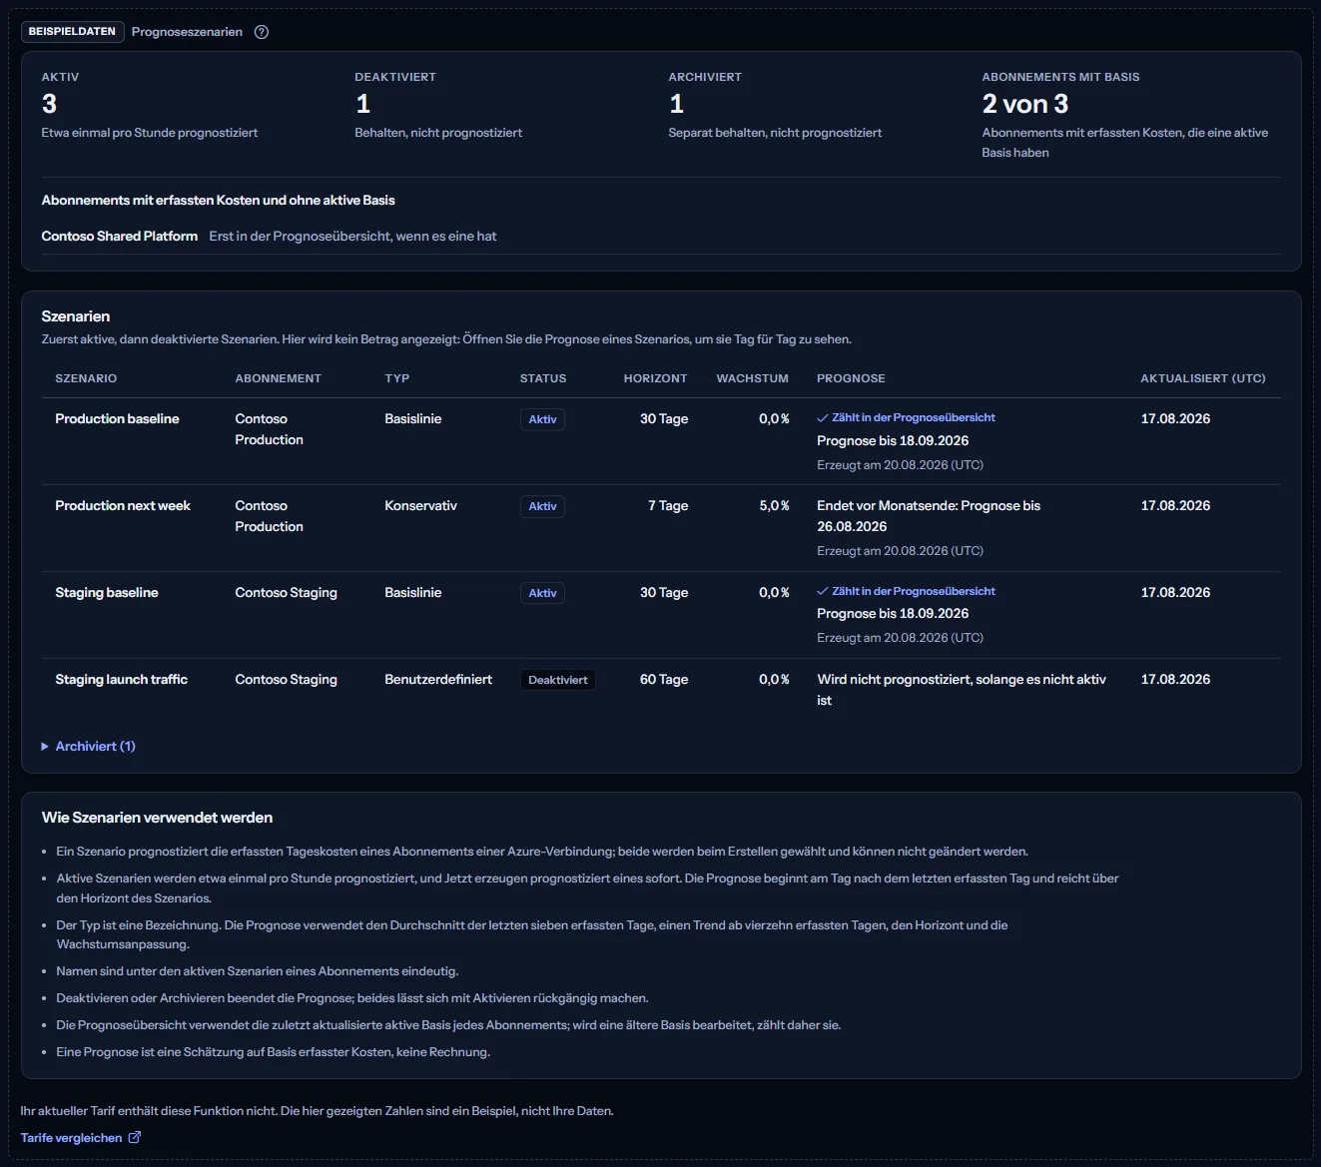Click "Prognose bis 18.09.2026" in the Staging baseline row
1321x1167 pixels.
(x=893, y=614)
